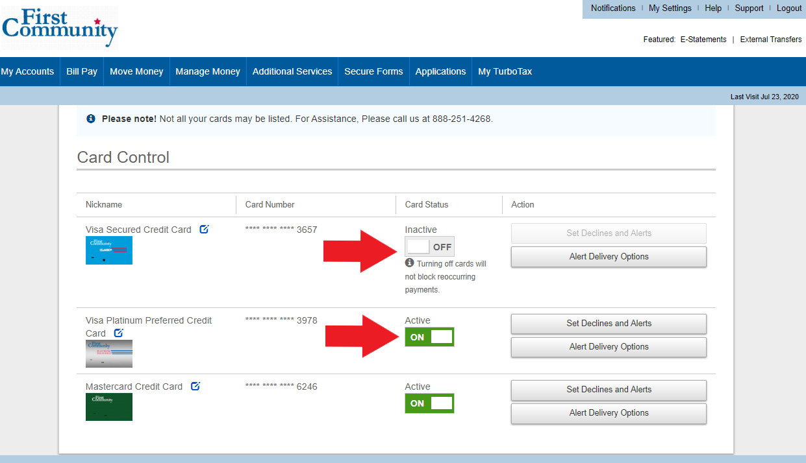Open the Applications menu
The height and width of the screenshot is (463, 806).
(440, 71)
